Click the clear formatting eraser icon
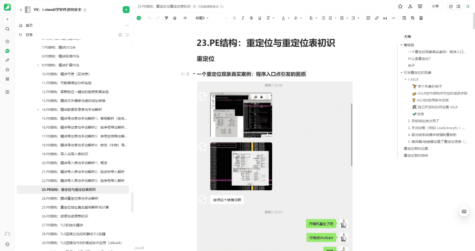475x251 pixels. (175, 18)
